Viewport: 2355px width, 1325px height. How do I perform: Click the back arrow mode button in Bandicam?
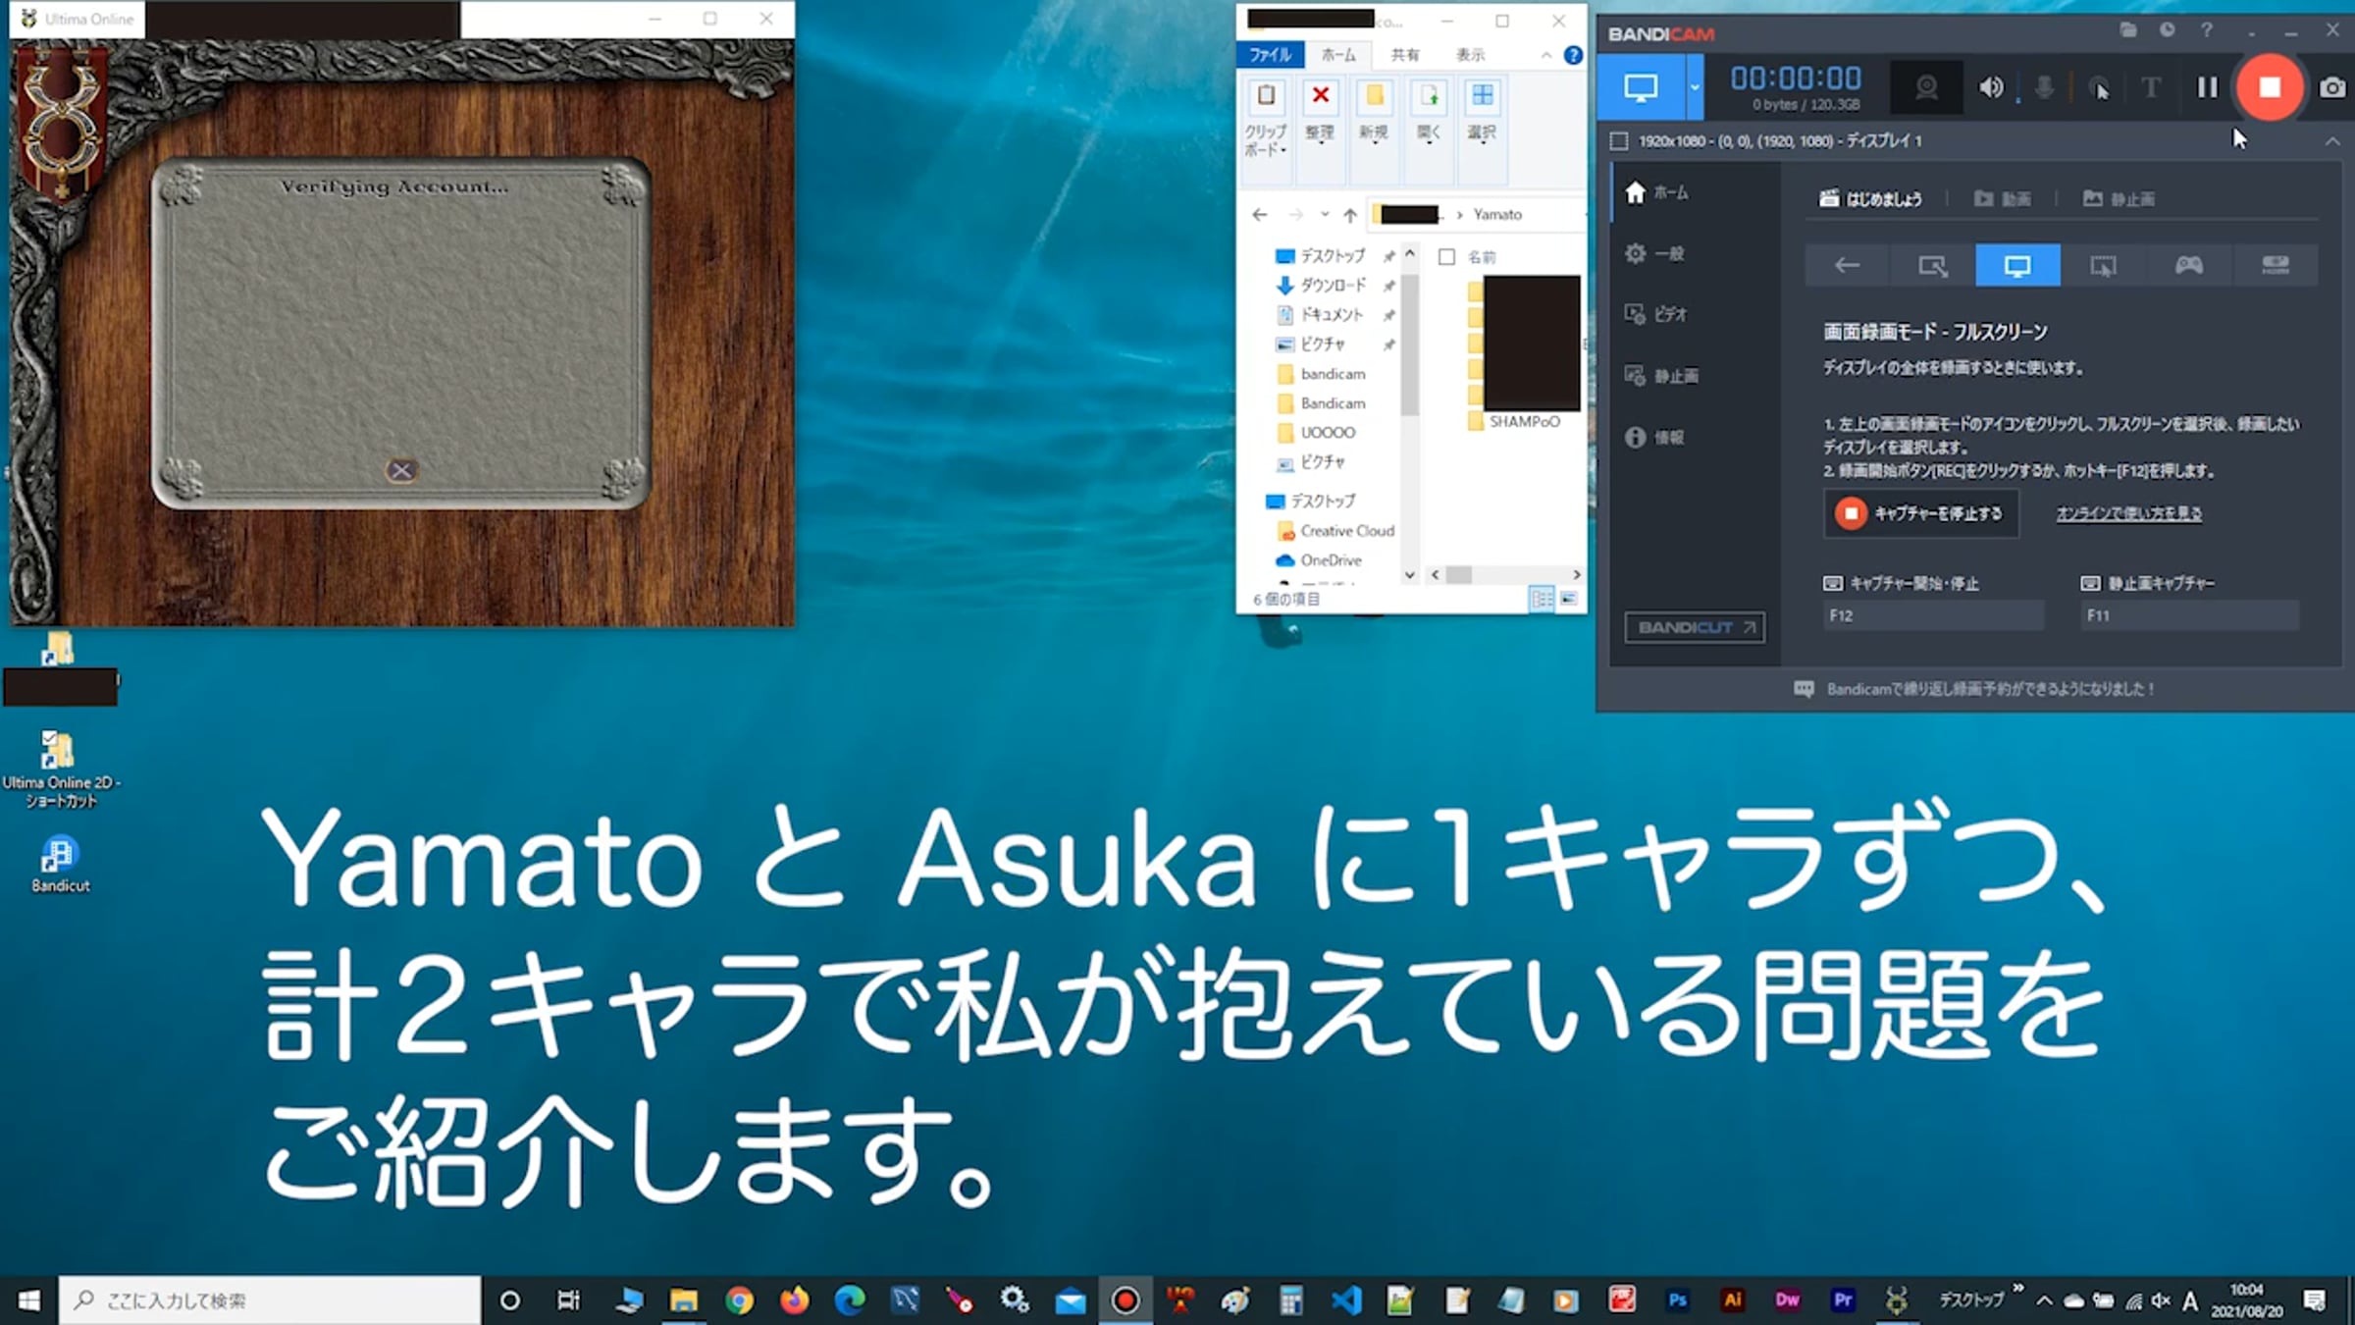point(1847,265)
